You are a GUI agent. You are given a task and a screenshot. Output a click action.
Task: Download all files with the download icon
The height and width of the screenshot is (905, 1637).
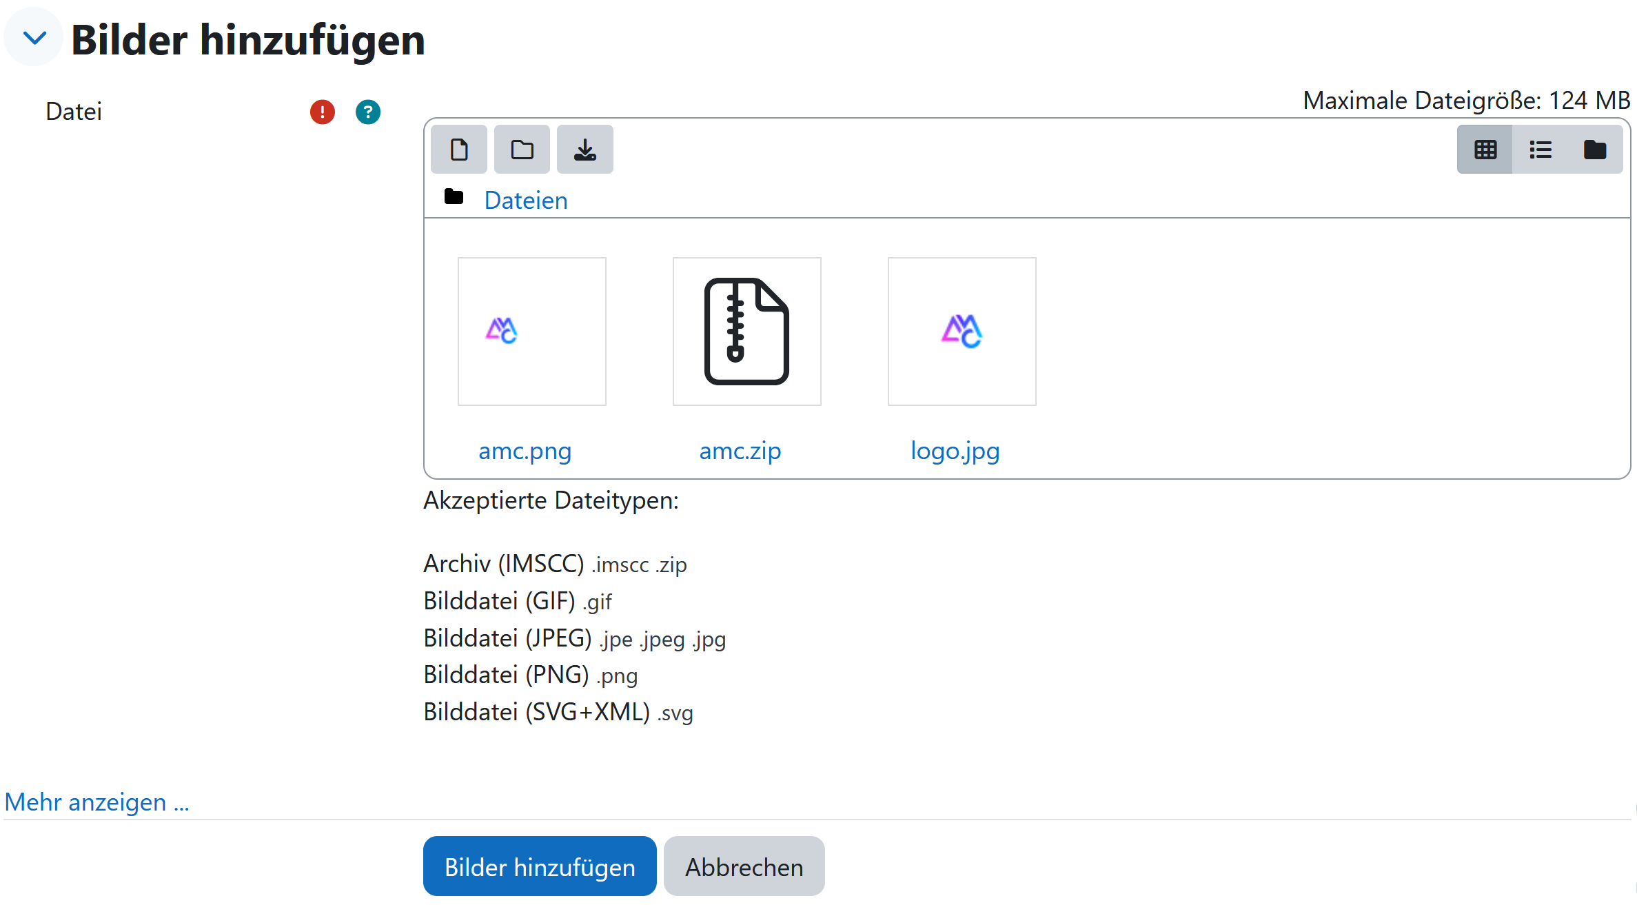(x=585, y=150)
